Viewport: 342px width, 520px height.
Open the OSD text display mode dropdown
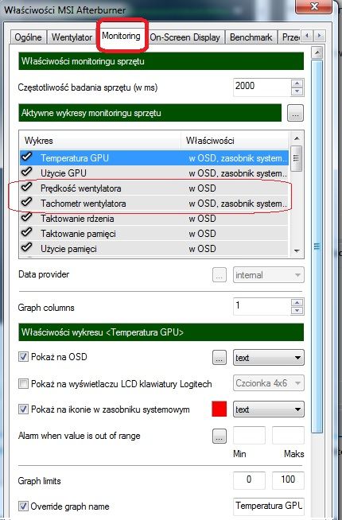click(x=268, y=358)
